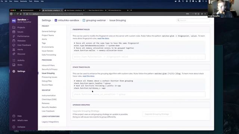Collapse the Sentry sidebar
Screen dimensions: 239x134
(21, 127)
